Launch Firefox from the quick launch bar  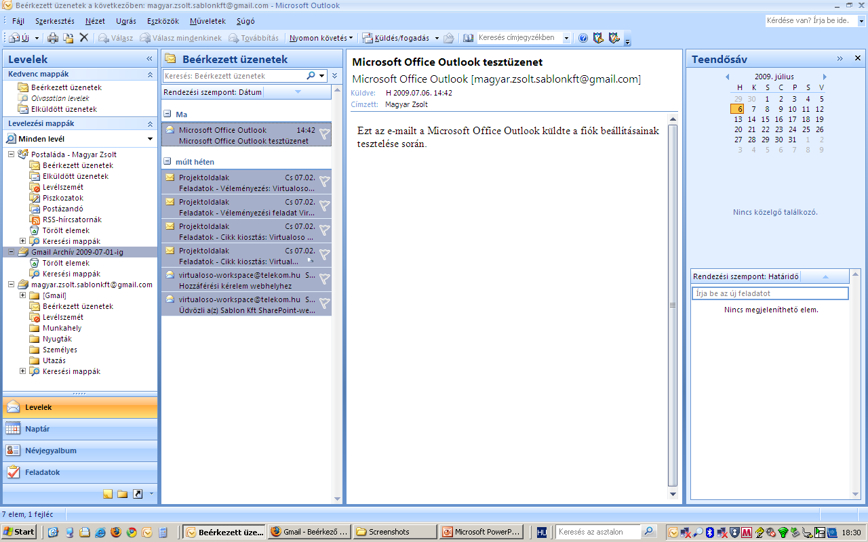click(116, 533)
